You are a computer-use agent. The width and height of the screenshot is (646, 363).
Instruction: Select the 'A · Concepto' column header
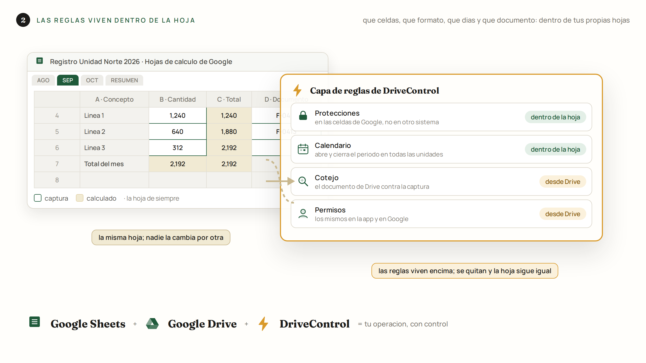114,99
